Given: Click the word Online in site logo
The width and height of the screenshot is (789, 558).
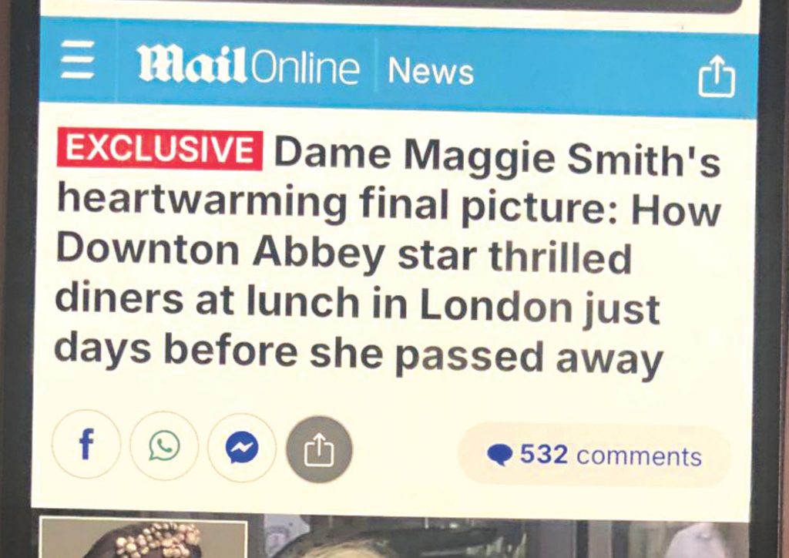Looking at the screenshot, I should [305, 67].
